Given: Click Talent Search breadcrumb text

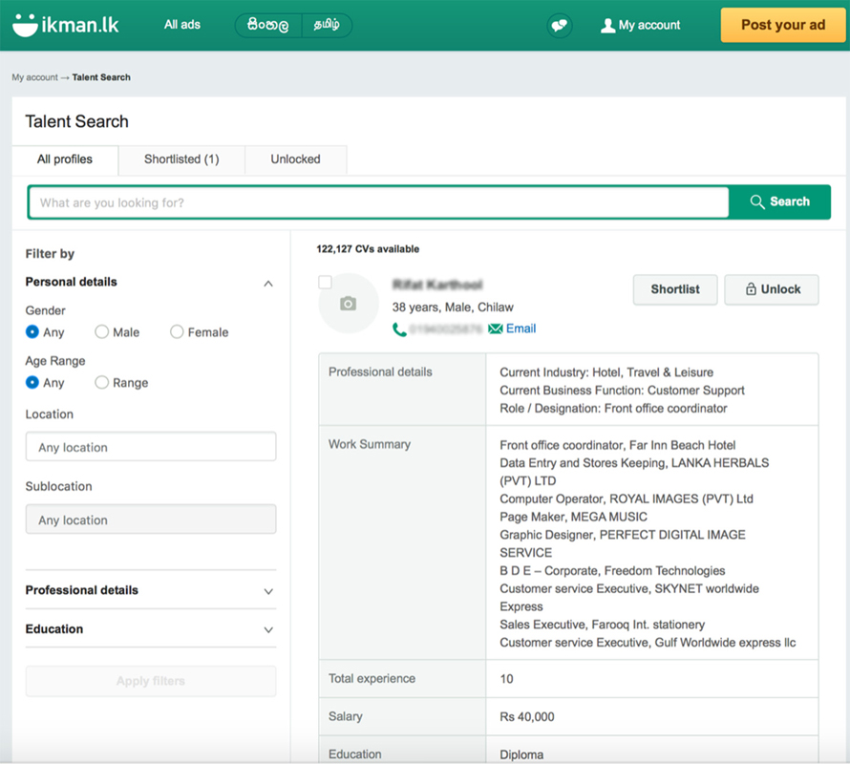Looking at the screenshot, I should (101, 77).
